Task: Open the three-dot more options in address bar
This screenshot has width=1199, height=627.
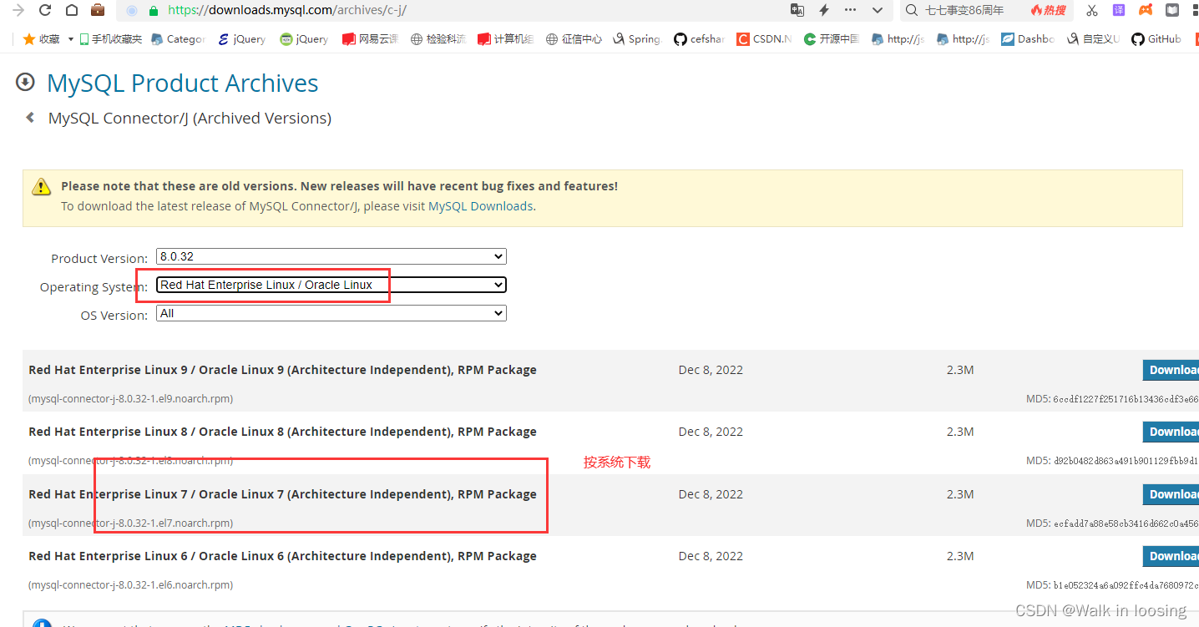Action: coord(851,10)
